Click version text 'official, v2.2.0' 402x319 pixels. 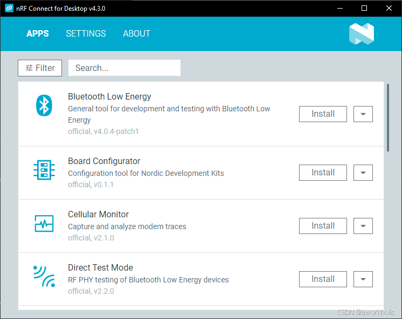pos(91,291)
